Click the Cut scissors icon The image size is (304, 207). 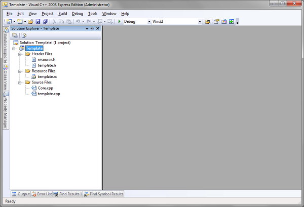point(54,21)
